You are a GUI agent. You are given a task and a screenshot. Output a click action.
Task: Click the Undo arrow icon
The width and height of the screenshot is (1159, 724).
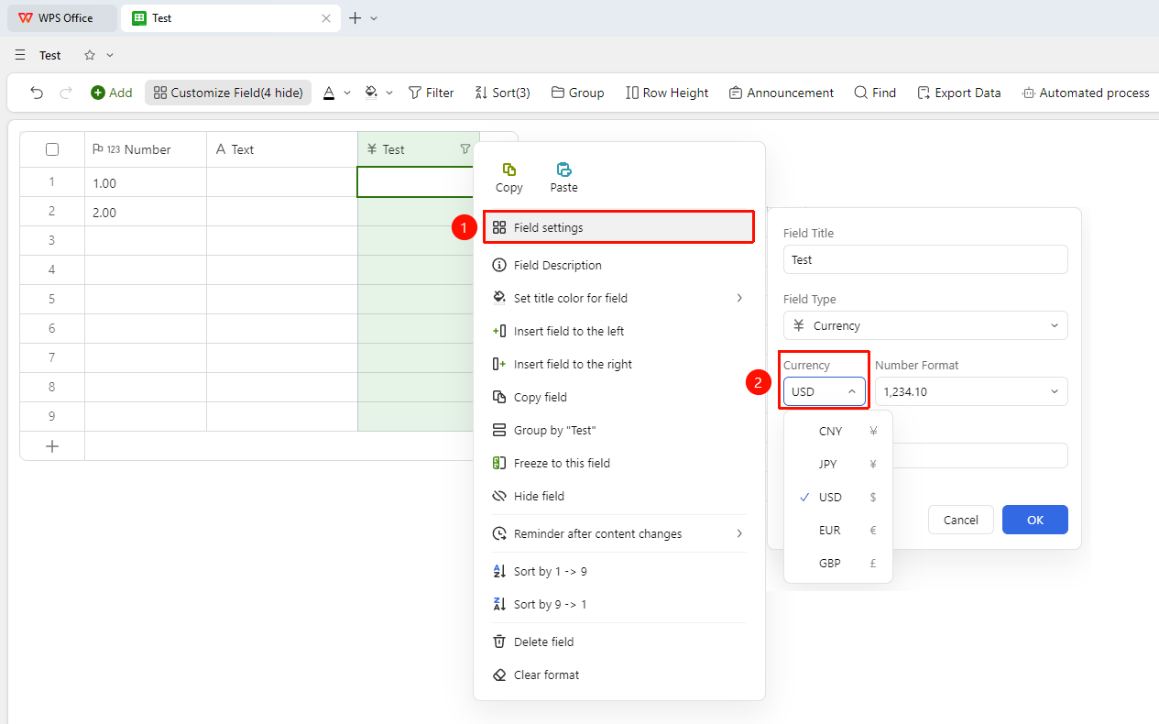click(x=37, y=93)
